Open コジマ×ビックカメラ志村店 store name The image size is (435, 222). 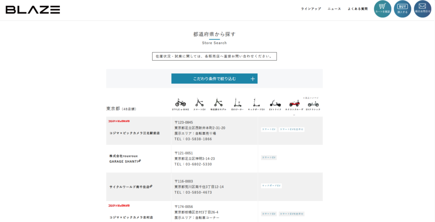131,218
